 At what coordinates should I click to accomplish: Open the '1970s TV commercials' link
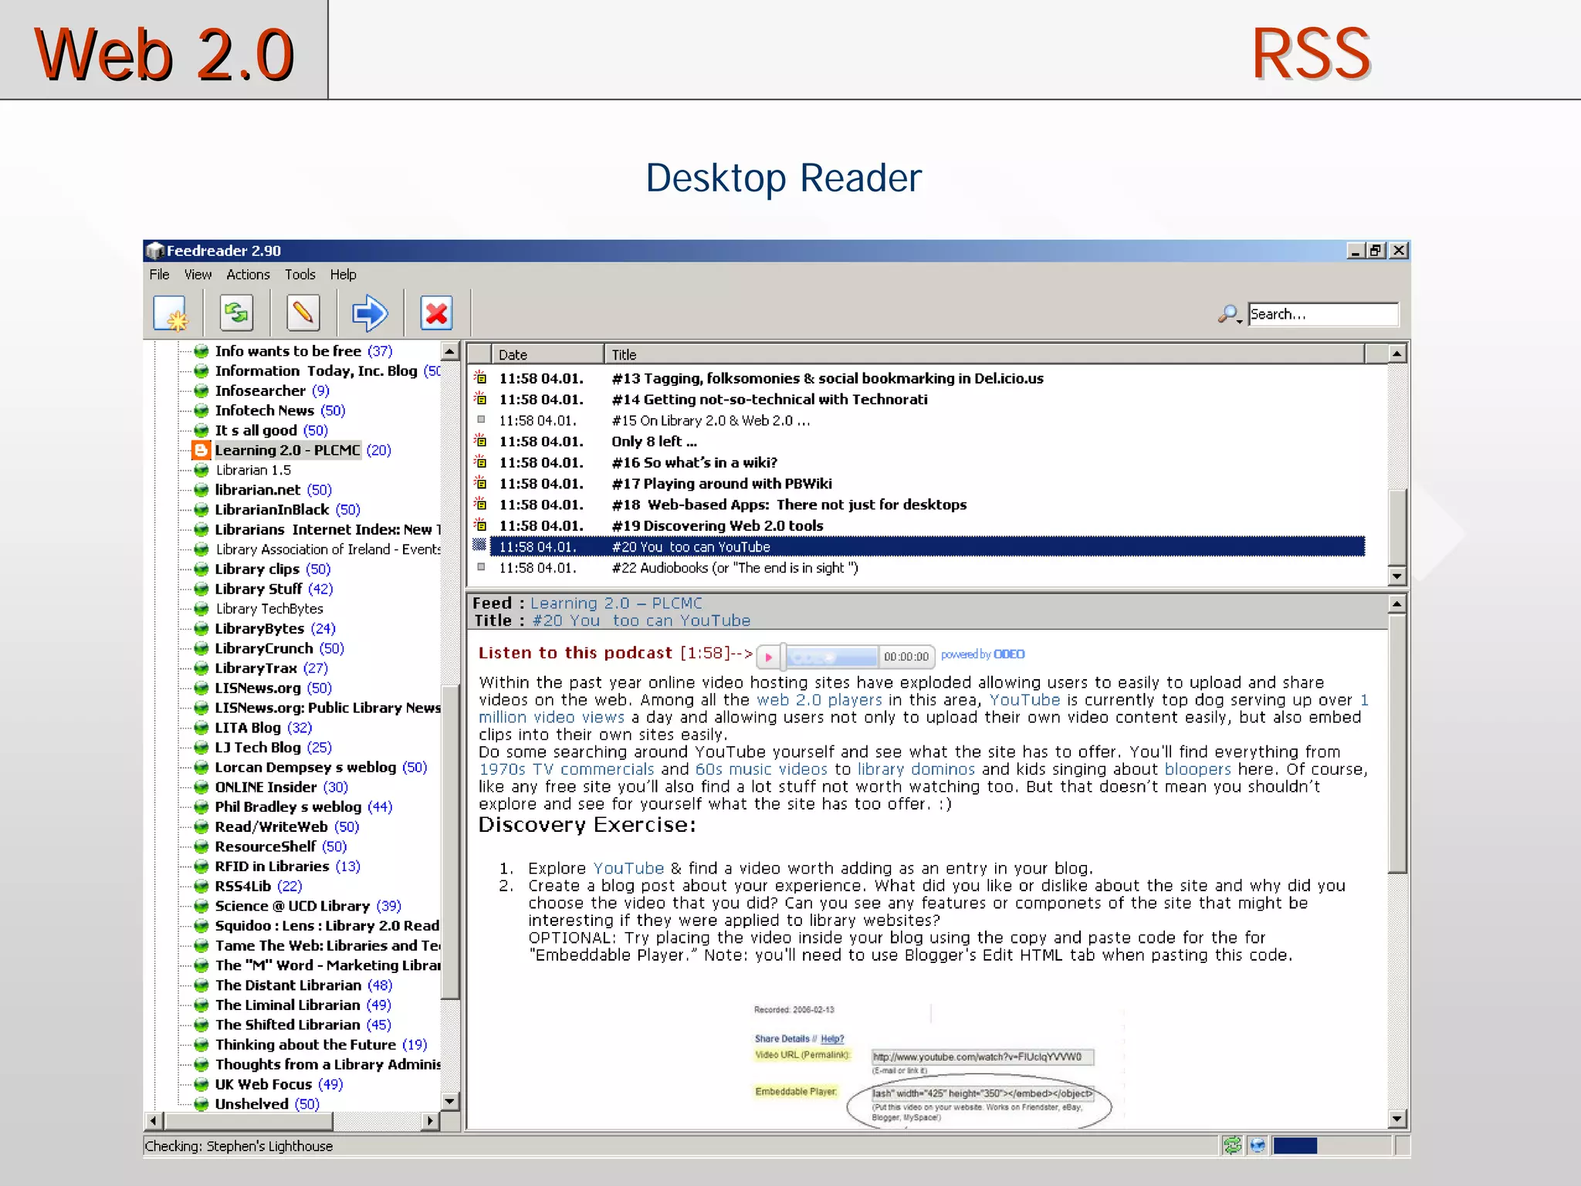(x=566, y=769)
